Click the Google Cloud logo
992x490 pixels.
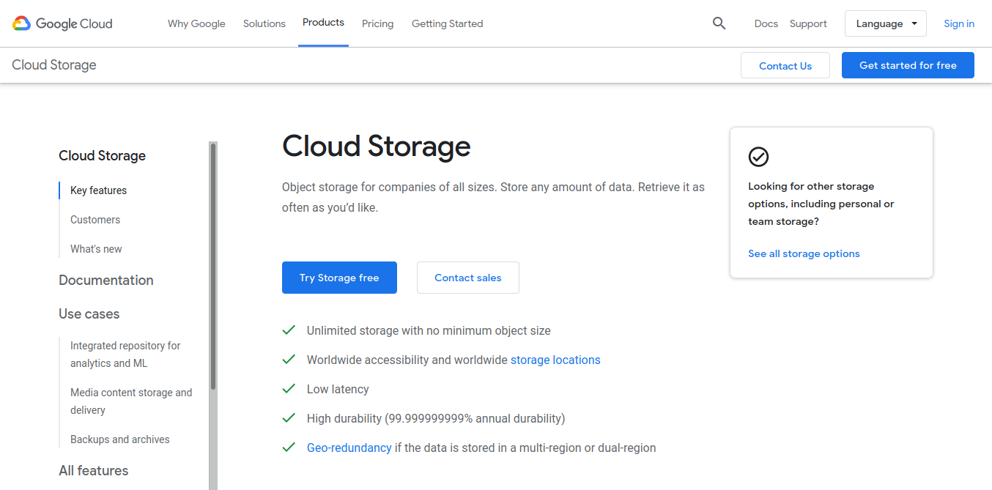click(62, 23)
